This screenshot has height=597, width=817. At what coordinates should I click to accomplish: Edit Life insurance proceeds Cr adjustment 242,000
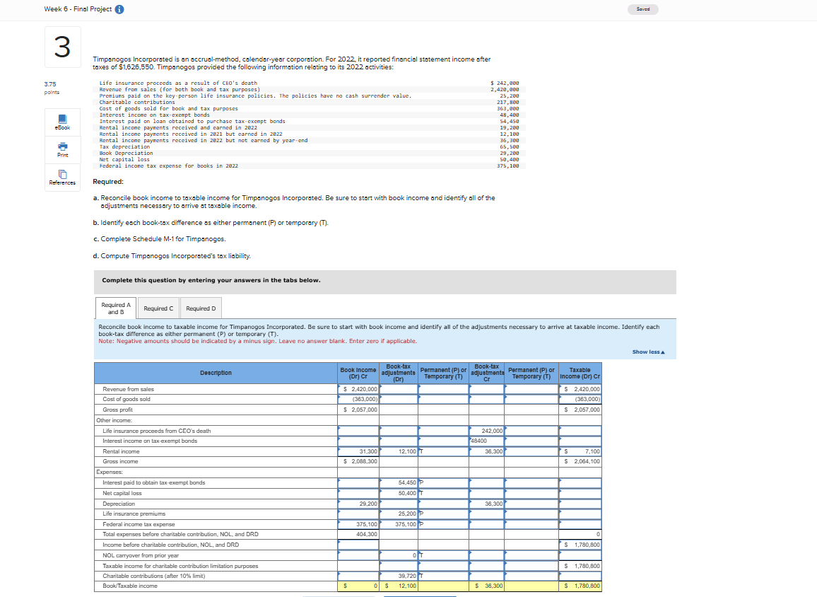[x=487, y=431]
